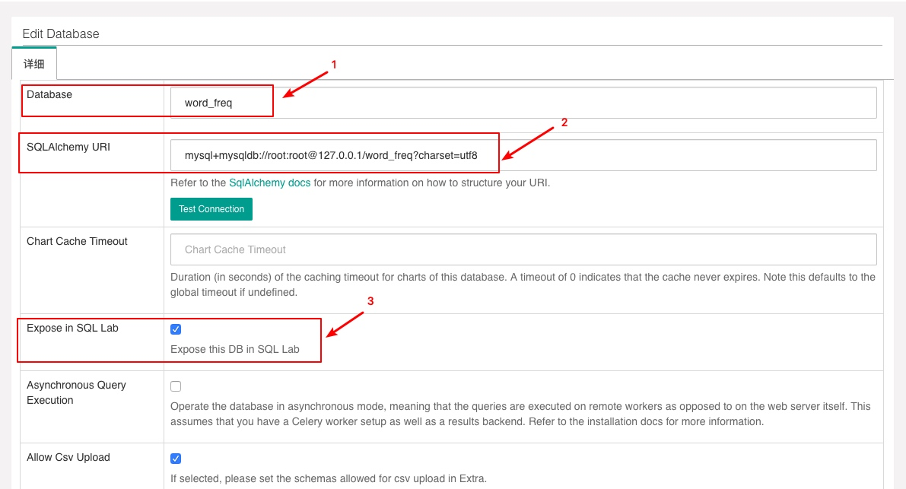Toggle the Allow Csv Upload checkbox

coord(176,459)
